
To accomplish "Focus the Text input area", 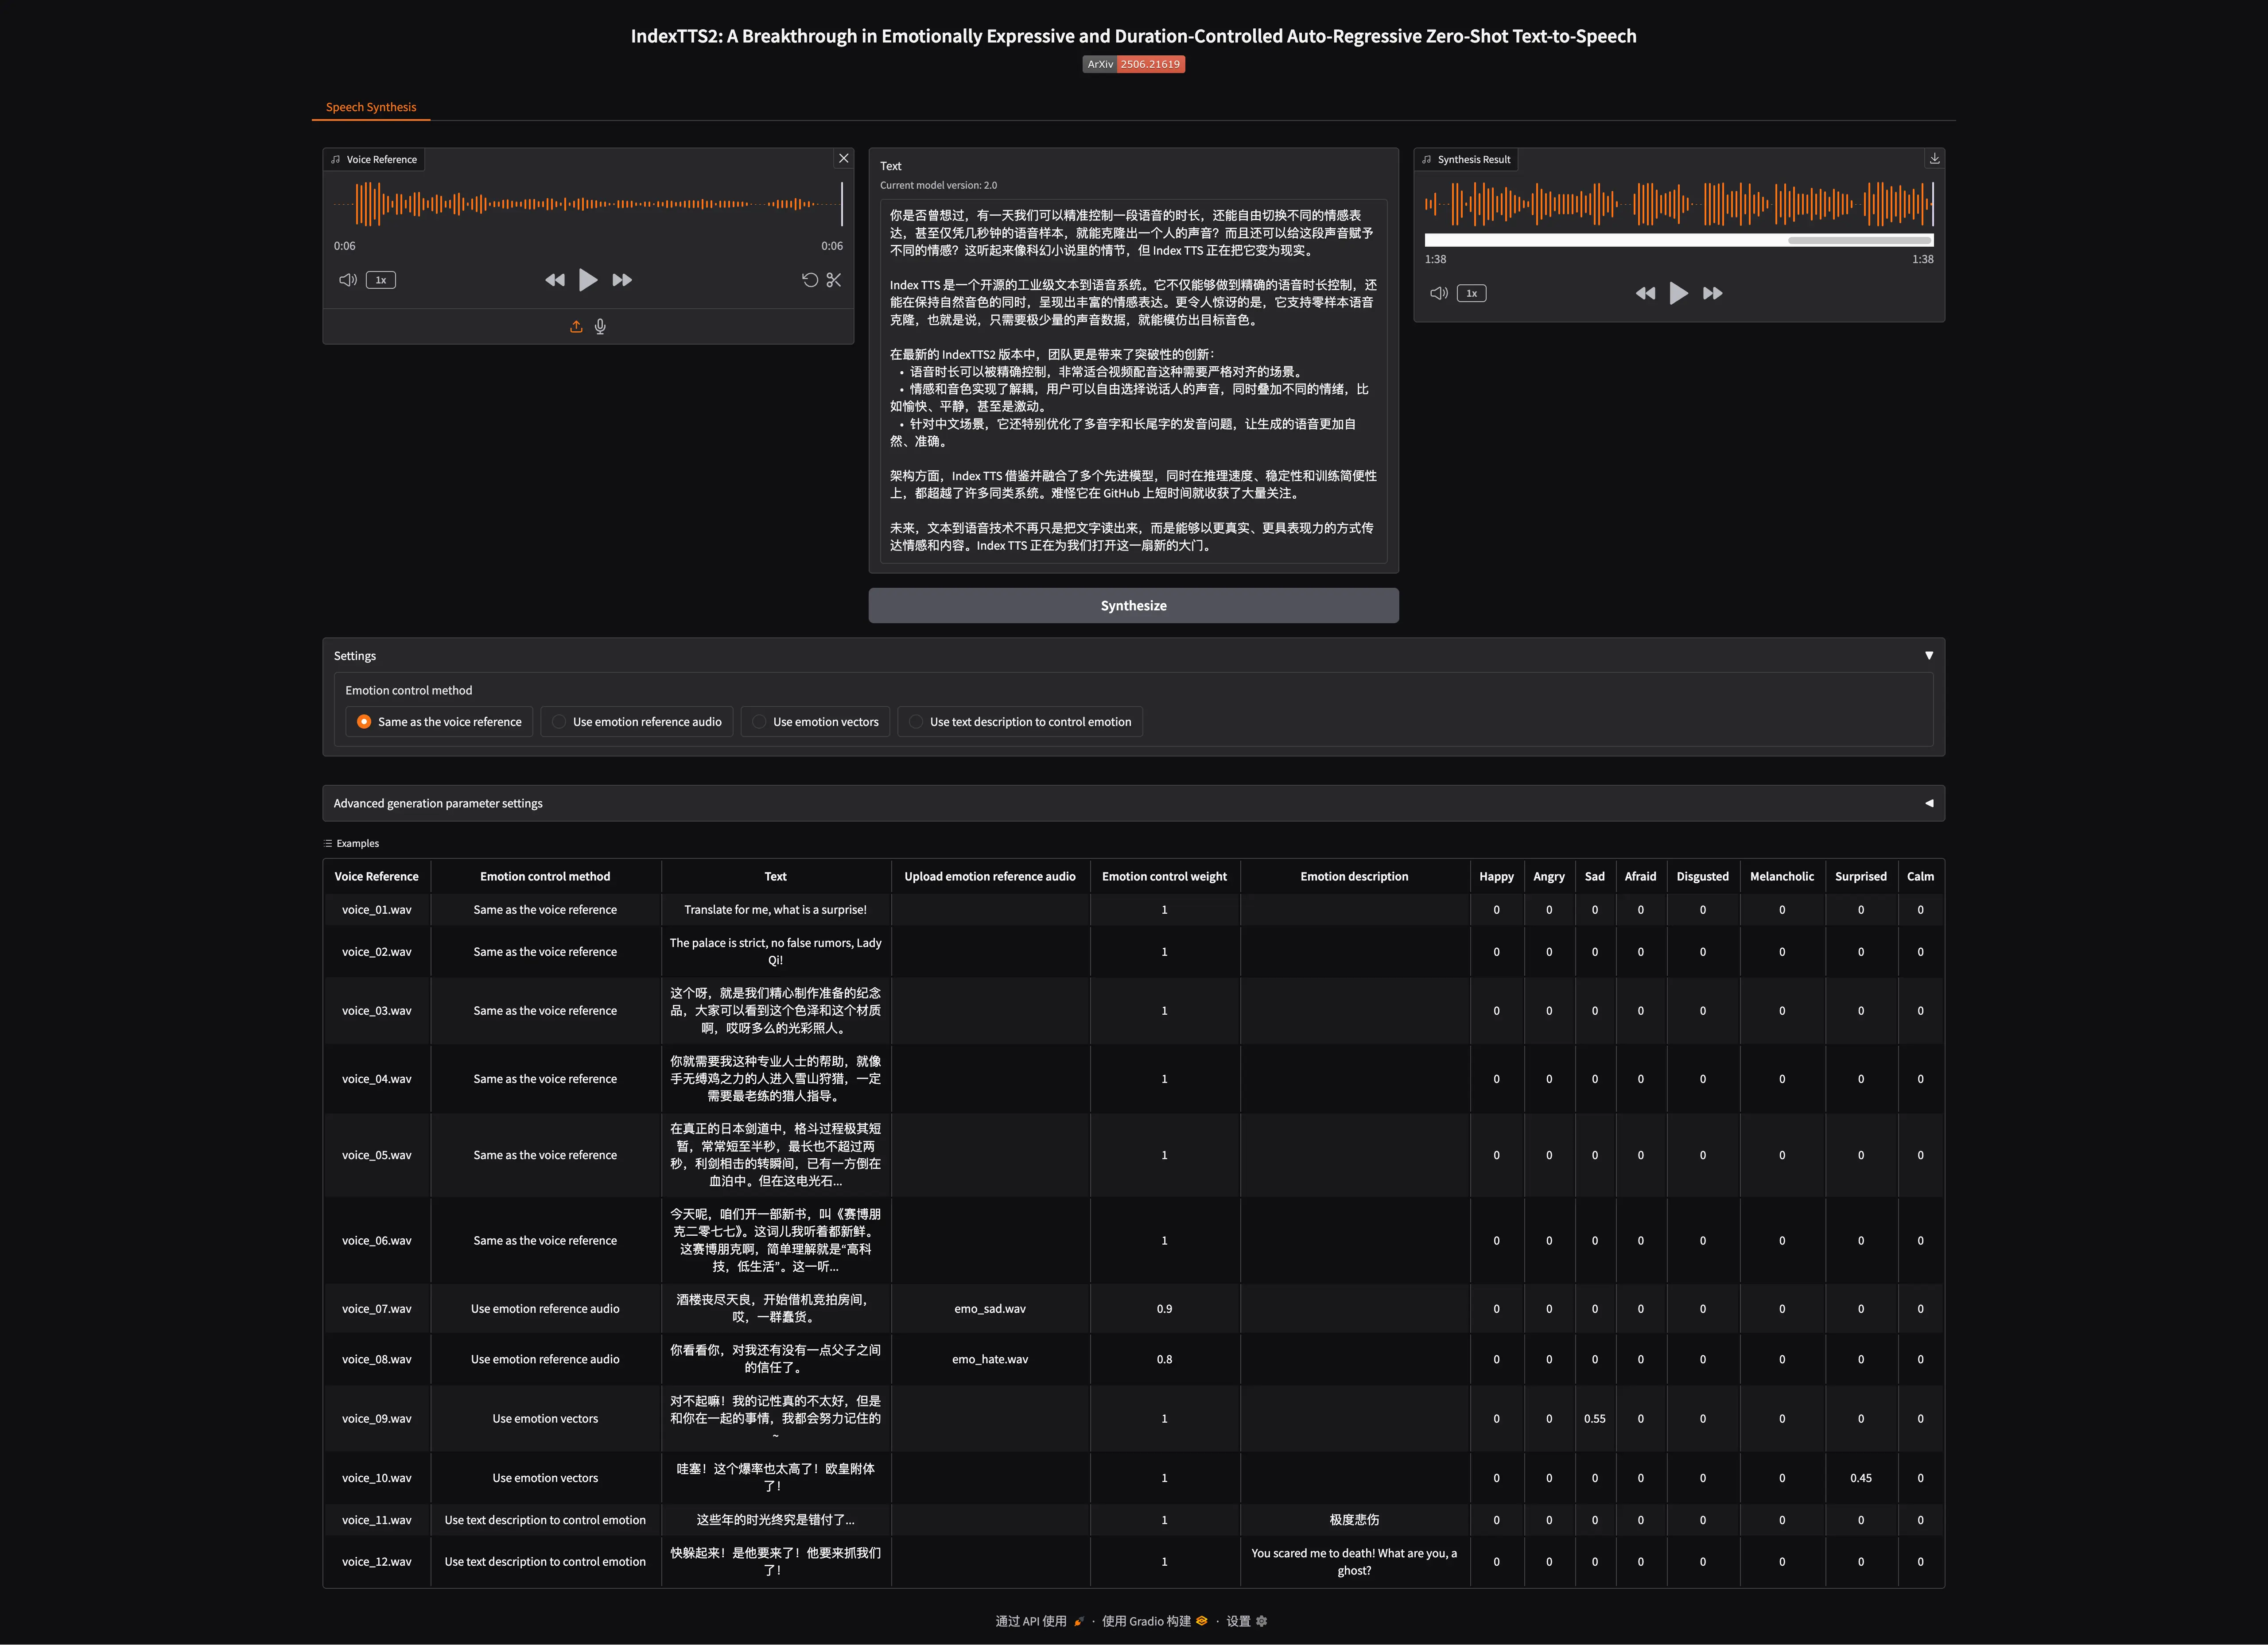I will click(1133, 380).
